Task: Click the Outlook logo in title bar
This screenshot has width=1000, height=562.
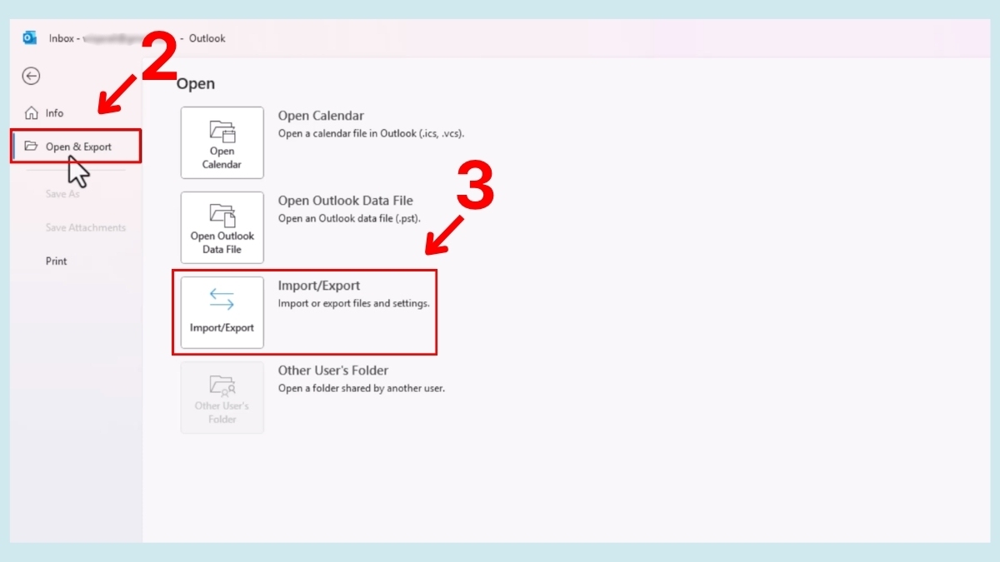Action: click(30, 37)
